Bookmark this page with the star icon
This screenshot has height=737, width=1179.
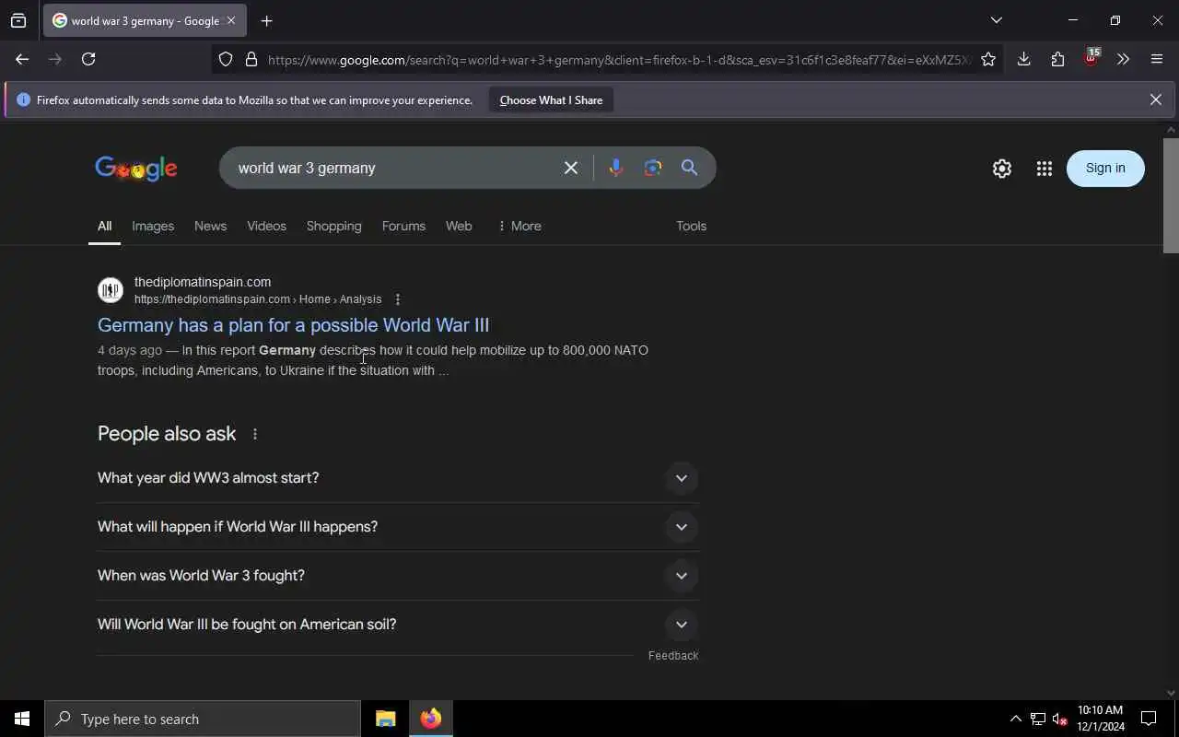988,60
